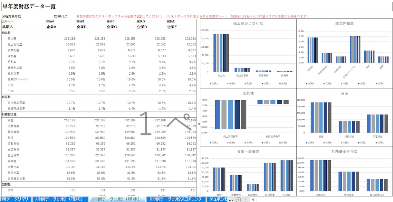Viewport: 393px width, 202px height.
Task: Click the 売上総利益 row label in the table
Action: (15, 44)
